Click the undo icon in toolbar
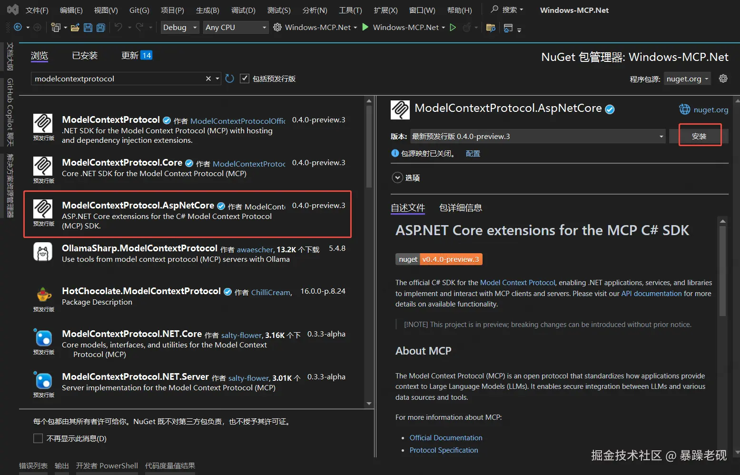The width and height of the screenshot is (740, 475). tap(118, 27)
